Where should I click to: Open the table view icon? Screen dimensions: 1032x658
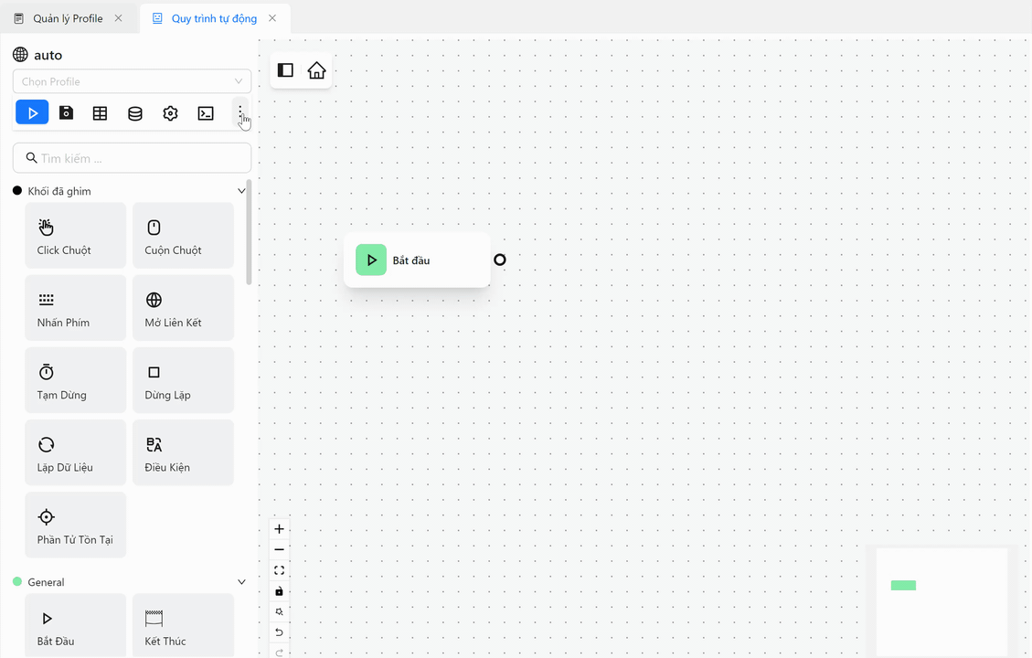100,113
